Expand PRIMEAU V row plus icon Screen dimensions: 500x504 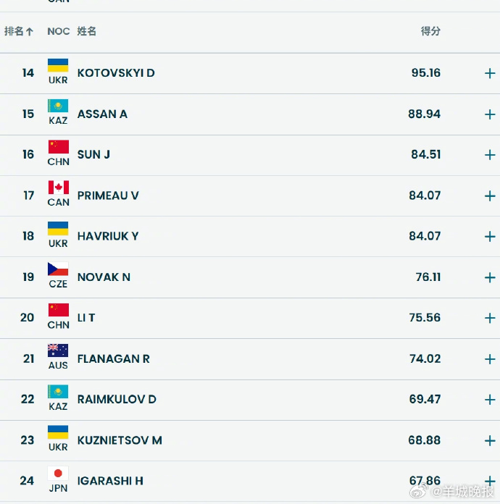[490, 196]
